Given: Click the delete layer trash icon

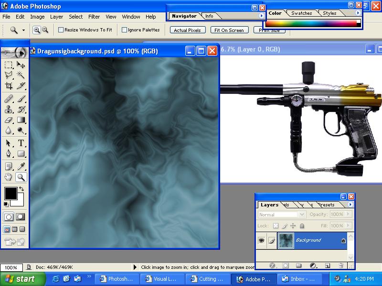Looking at the screenshot, I should (341, 265).
